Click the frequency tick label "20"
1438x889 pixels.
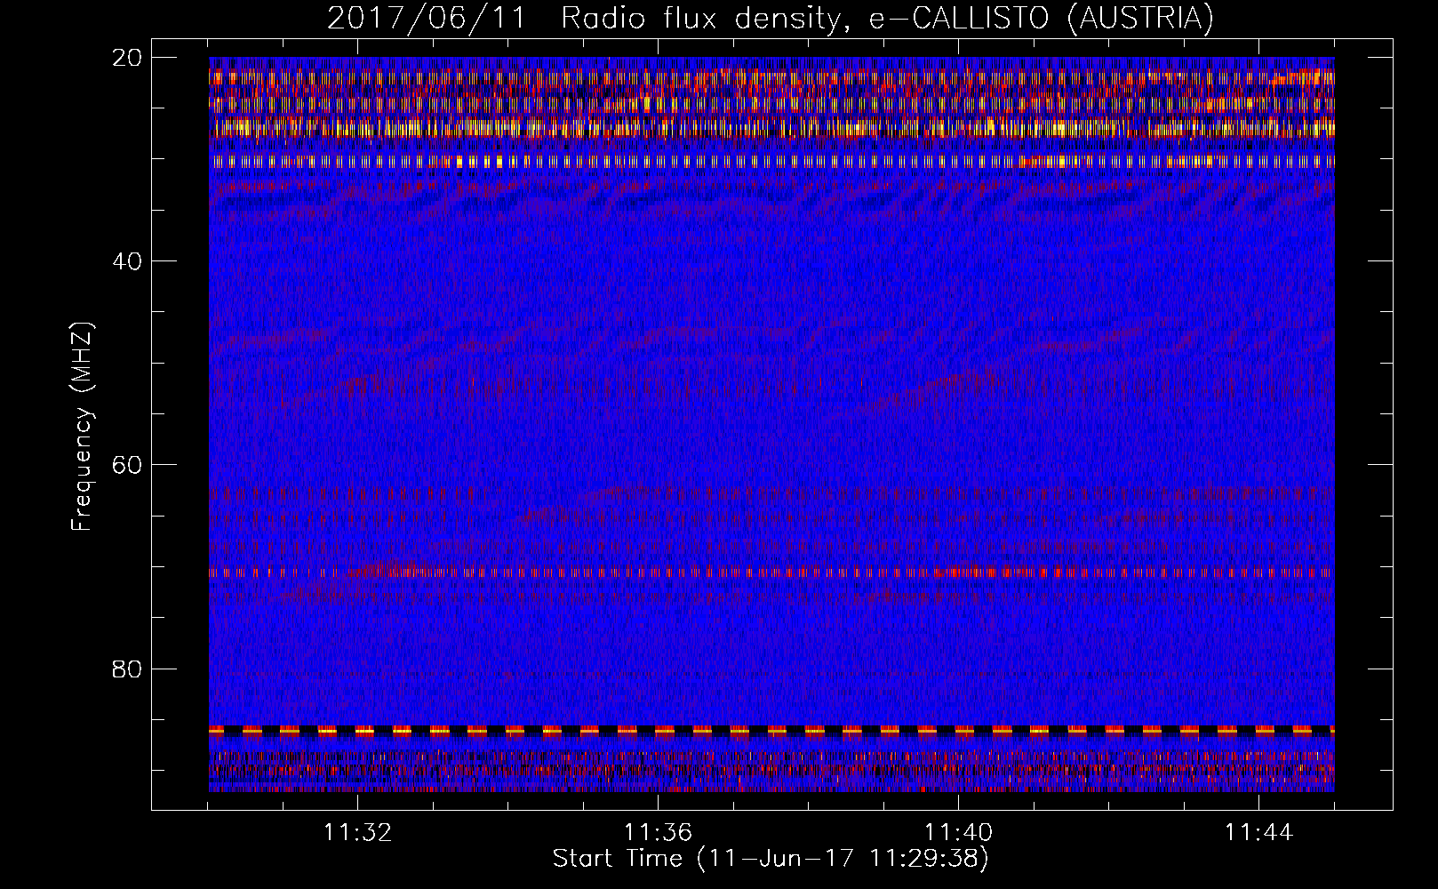tap(128, 58)
